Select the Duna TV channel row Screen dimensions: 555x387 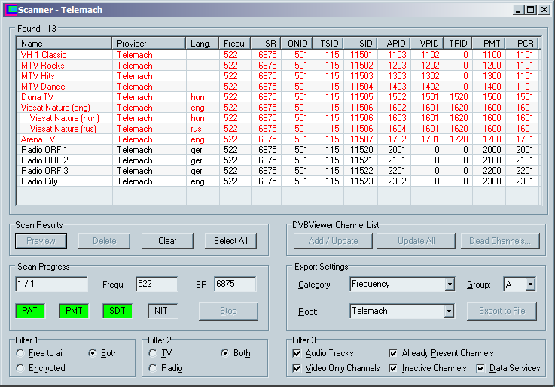click(x=278, y=97)
